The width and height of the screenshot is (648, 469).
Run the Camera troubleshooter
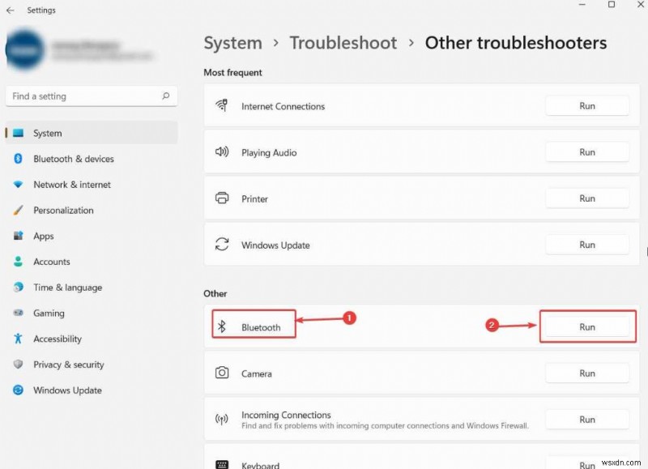(x=586, y=373)
